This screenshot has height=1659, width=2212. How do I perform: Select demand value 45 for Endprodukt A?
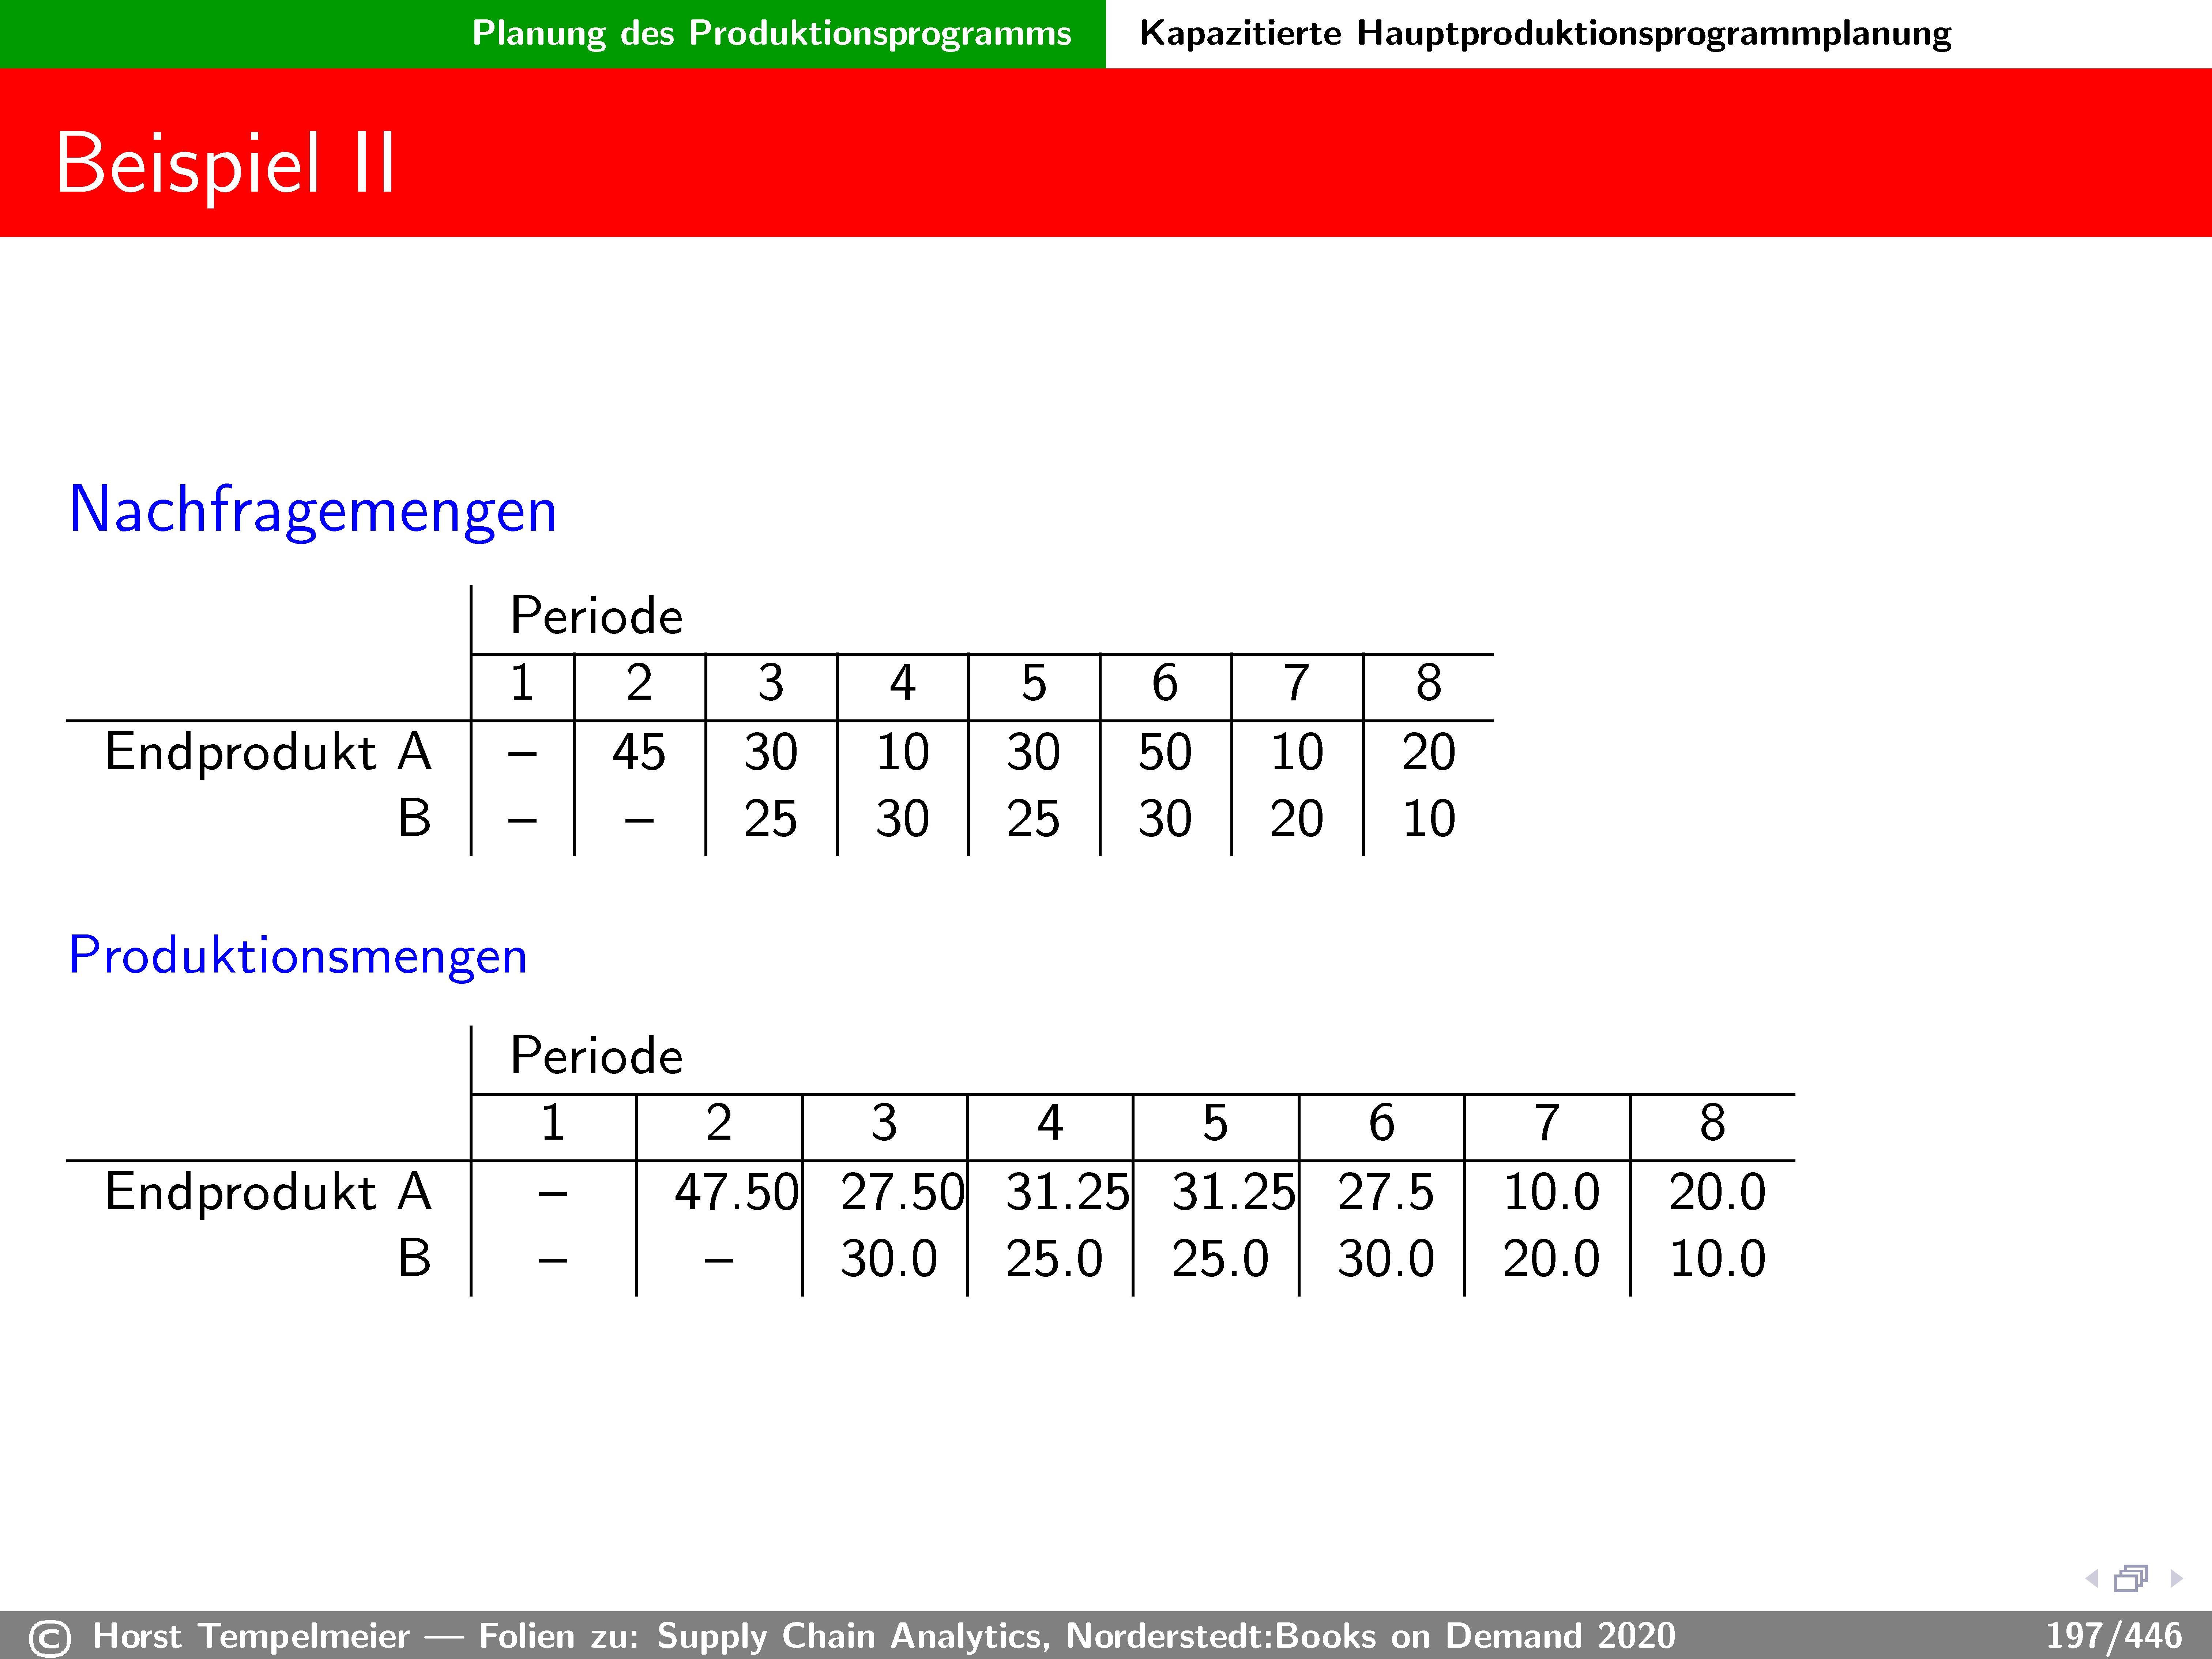[x=639, y=752]
